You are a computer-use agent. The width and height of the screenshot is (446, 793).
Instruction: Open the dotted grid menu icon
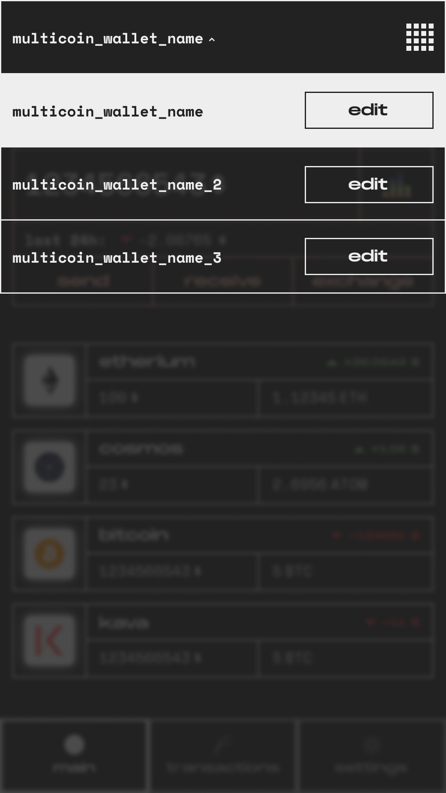[420, 37]
